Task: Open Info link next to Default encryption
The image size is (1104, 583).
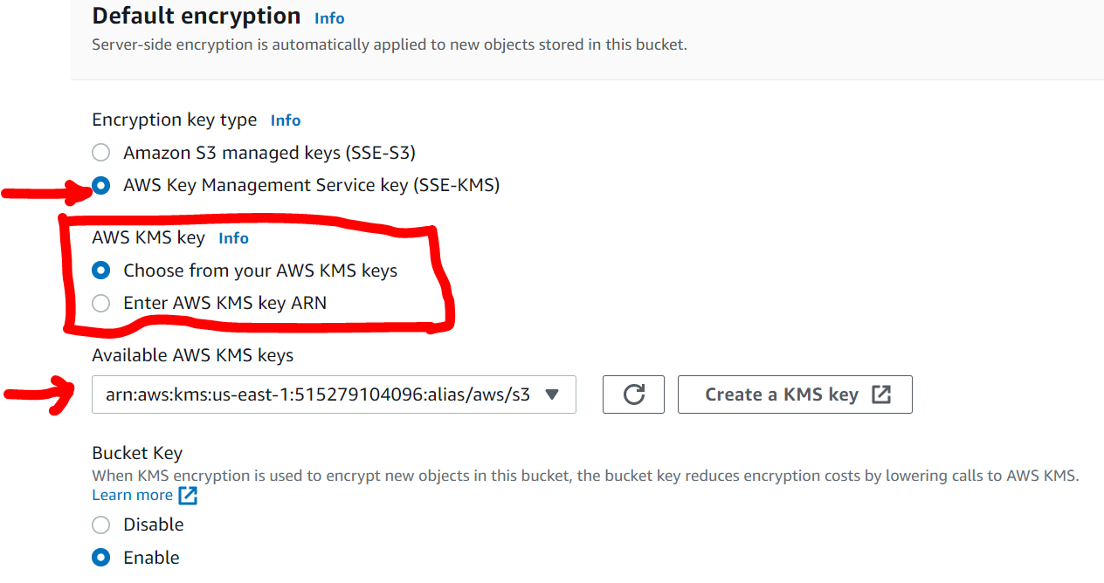Action: pos(329,18)
